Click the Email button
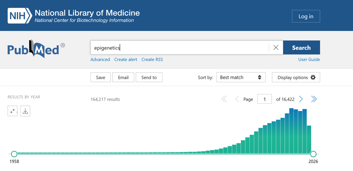The width and height of the screenshot is (353, 171). point(123,77)
